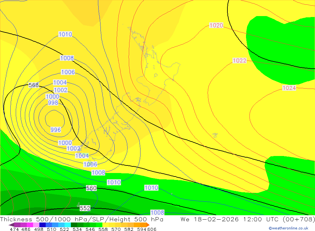
Task: Click the light pink swatch in the legend
Action: click(x=36, y=225)
